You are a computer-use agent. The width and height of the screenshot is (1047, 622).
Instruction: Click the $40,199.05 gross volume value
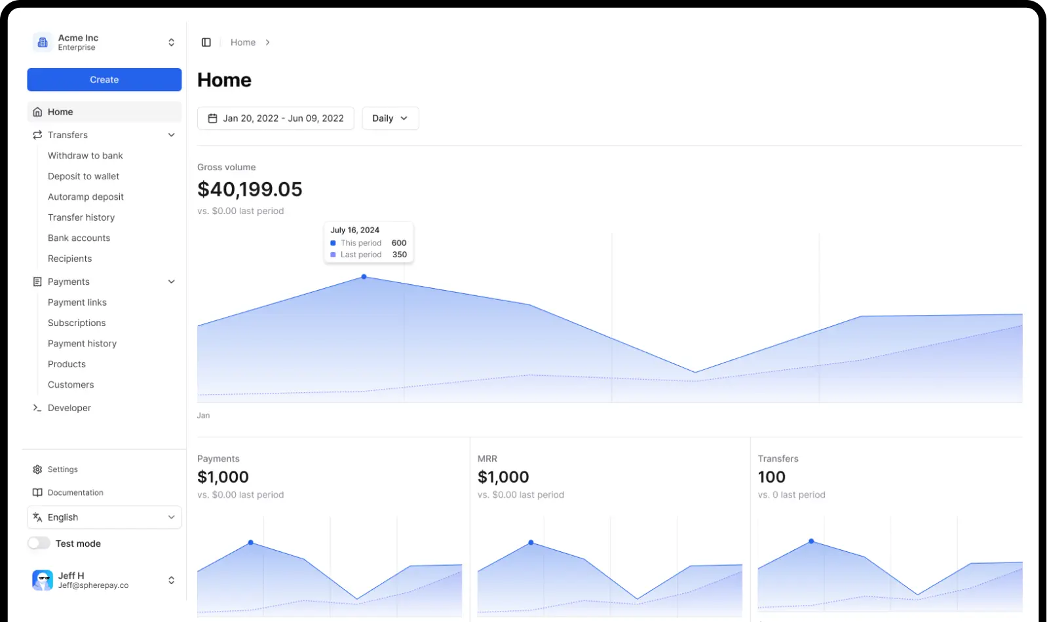click(x=250, y=189)
